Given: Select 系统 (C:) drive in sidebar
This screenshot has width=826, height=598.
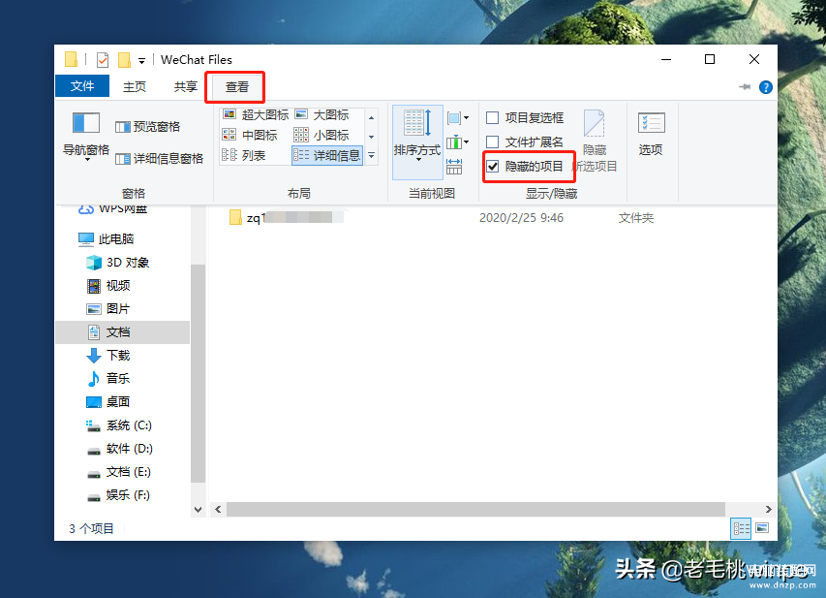Looking at the screenshot, I should click(128, 425).
